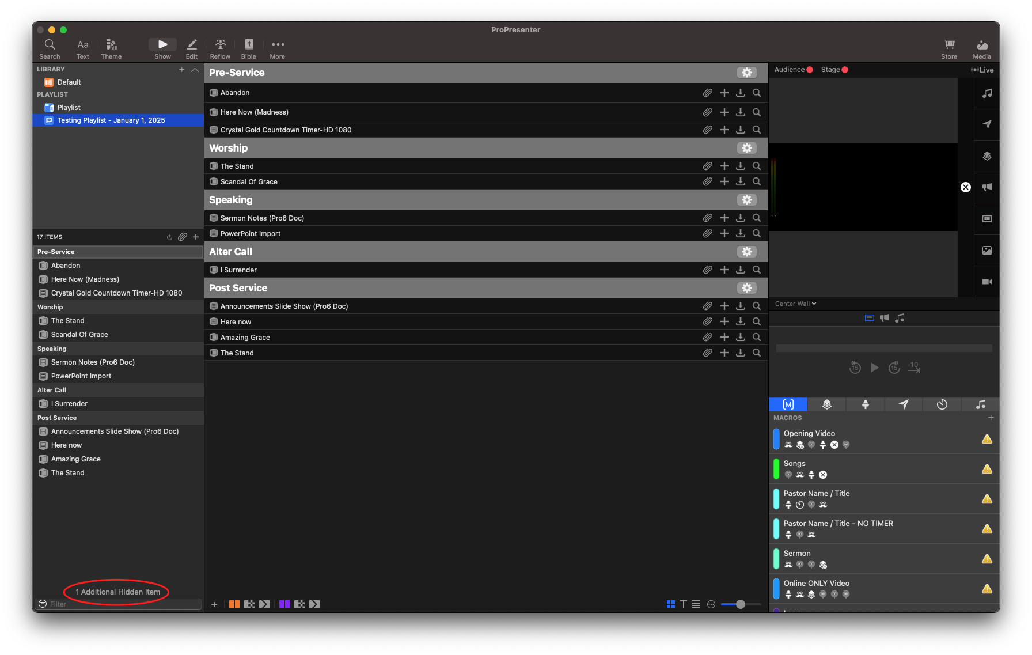The image size is (1032, 655).
Task: Trigger the Online ONLY Video macro
Action: coord(884,589)
